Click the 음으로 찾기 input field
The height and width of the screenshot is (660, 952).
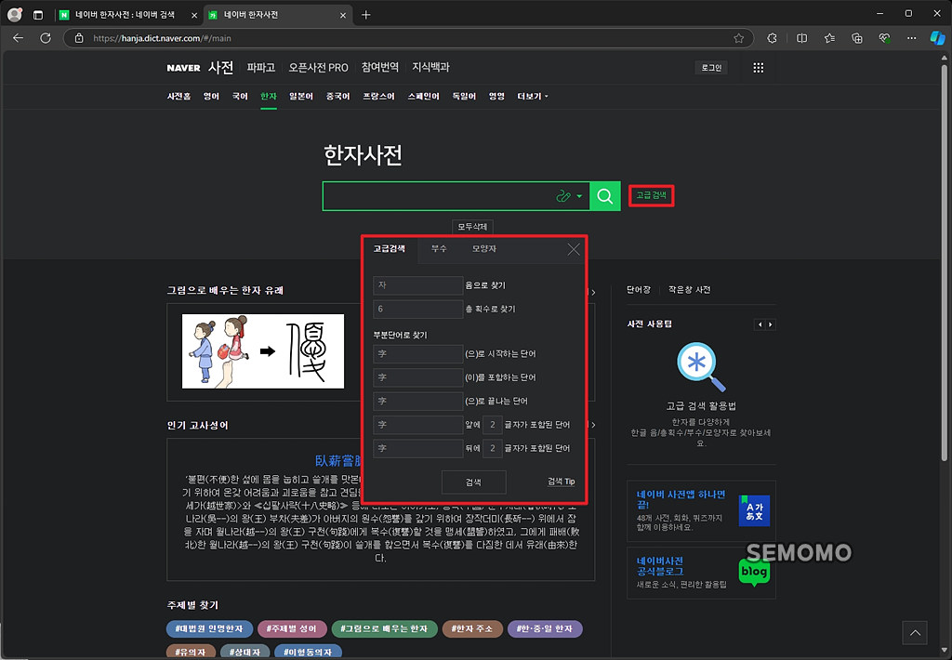(417, 285)
